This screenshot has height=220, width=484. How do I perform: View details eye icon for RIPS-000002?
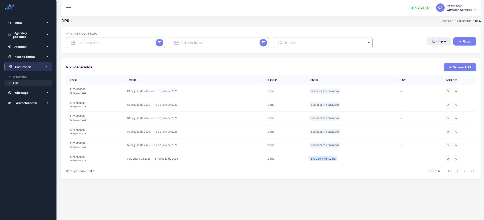448,145
